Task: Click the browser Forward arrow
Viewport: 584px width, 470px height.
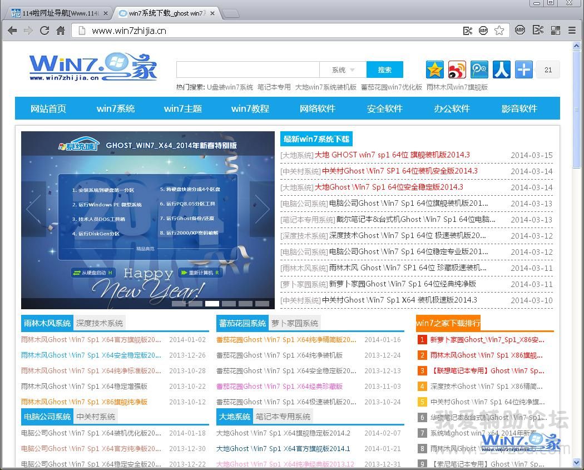Action: coord(28,31)
